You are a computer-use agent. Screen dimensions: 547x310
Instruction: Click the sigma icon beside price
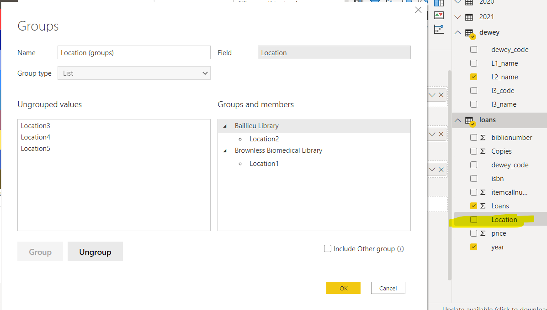(x=483, y=233)
